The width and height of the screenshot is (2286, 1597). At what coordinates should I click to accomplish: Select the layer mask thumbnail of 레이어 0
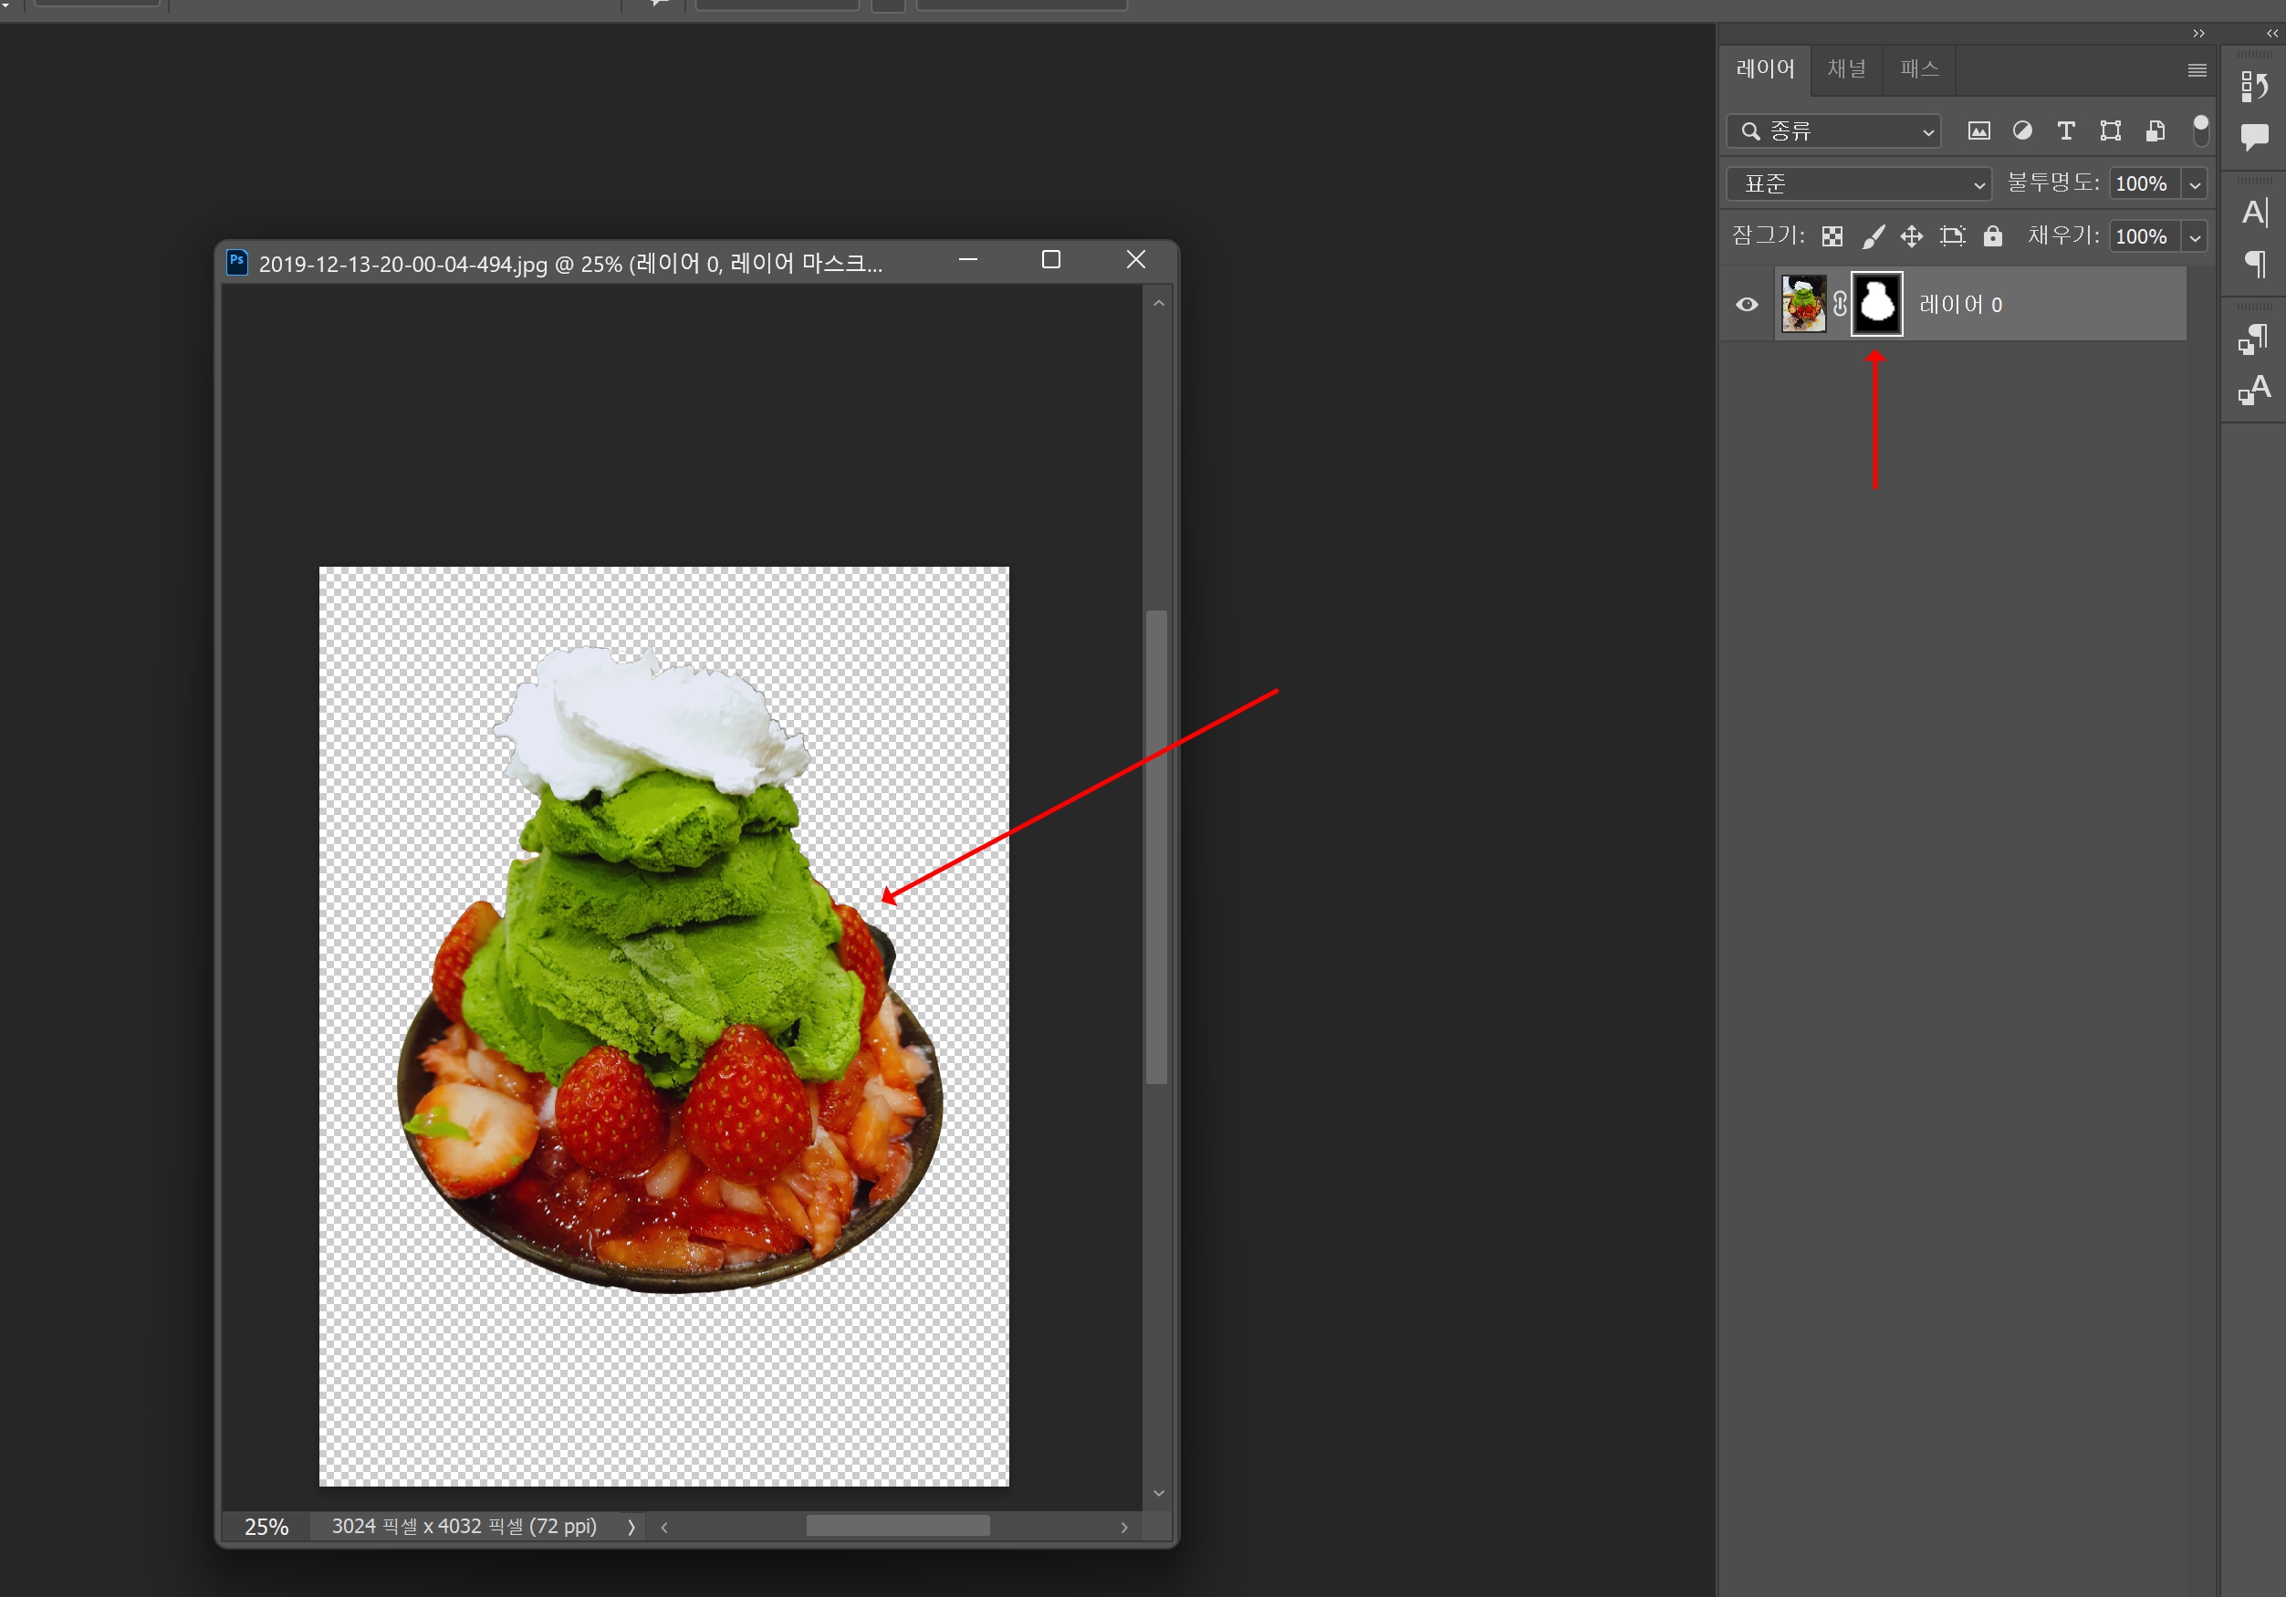[1877, 304]
